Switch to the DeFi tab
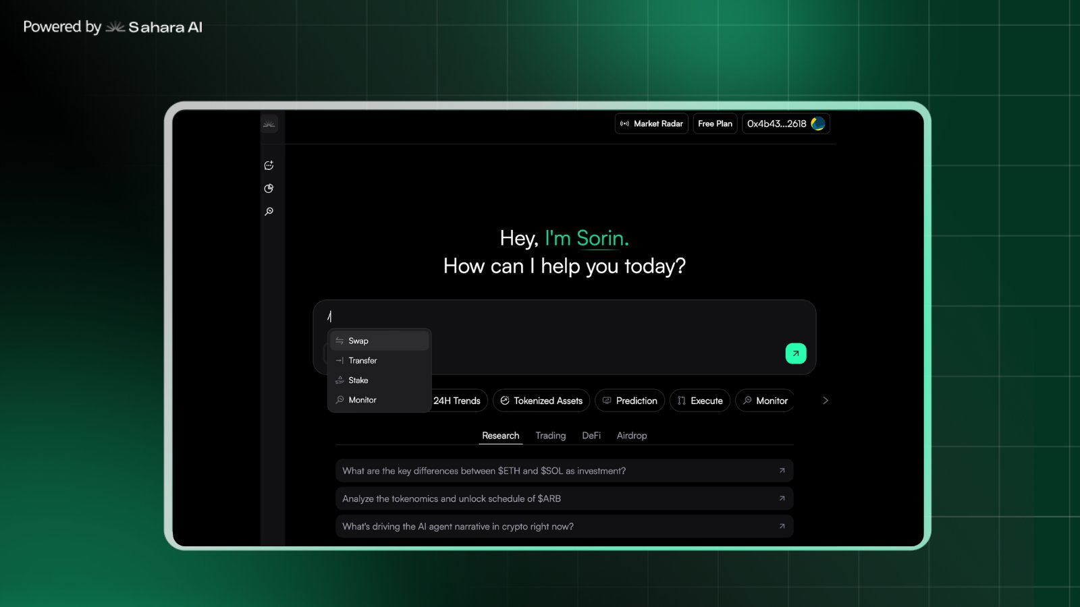 [591, 436]
